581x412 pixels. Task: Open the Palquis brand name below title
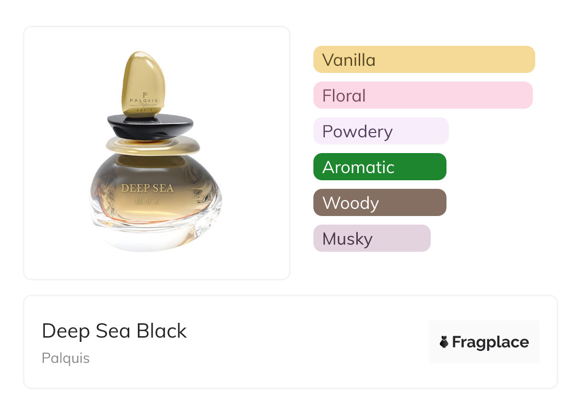coord(66,358)
